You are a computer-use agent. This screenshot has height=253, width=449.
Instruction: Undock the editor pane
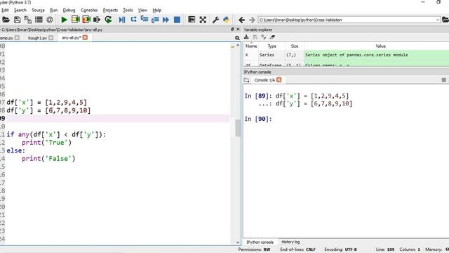232,30
